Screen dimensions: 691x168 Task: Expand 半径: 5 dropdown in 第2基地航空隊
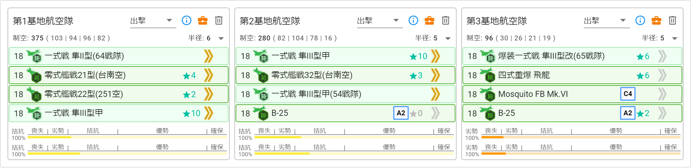(x=433, y=38)
